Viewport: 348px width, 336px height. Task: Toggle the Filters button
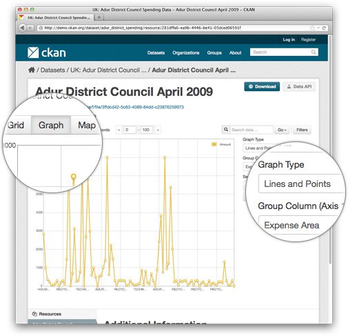coord(302,130)
